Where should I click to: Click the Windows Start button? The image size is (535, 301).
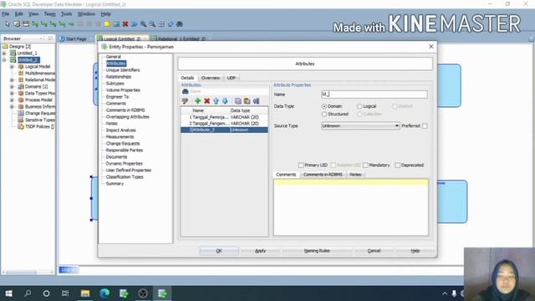[8, 293]
